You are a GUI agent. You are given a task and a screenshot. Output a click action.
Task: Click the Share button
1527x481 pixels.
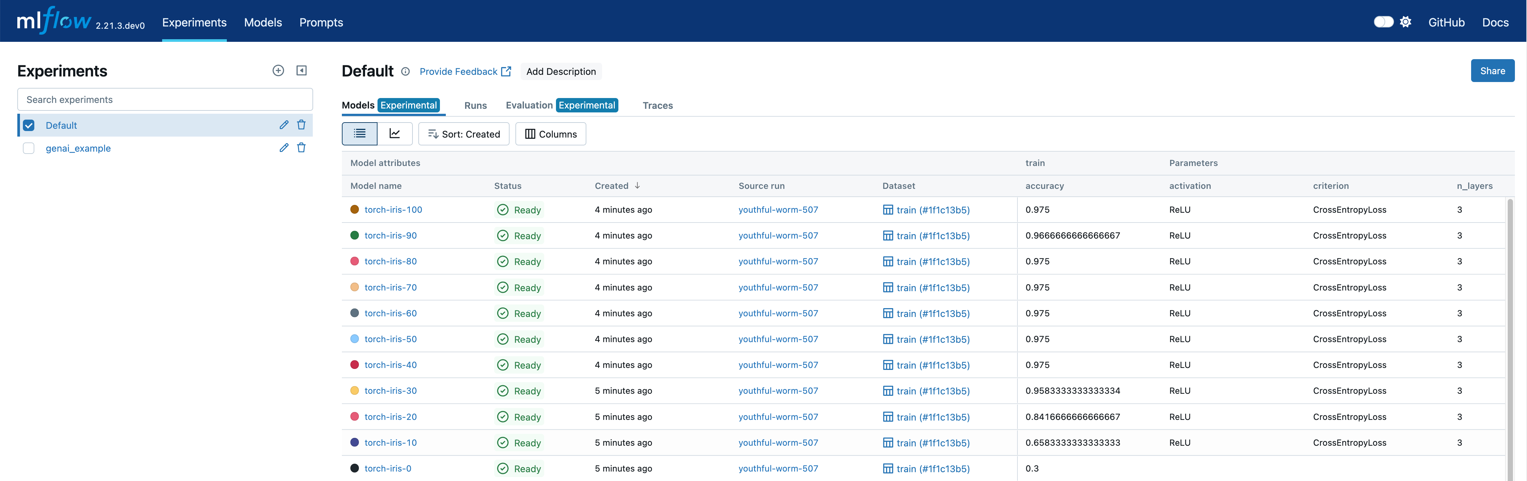[1493, 71]
